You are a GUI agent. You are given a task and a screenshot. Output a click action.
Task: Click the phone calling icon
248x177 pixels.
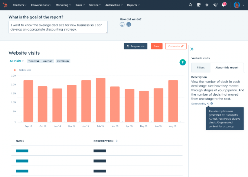(215, 5)
